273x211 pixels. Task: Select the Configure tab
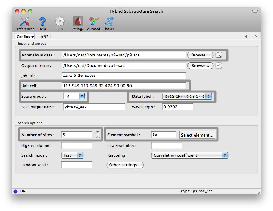click(25, 36)
